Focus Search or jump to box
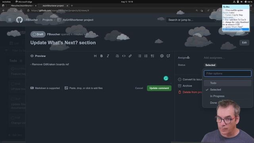This screenshot has width=254, height=143. (x=192, y=20)
